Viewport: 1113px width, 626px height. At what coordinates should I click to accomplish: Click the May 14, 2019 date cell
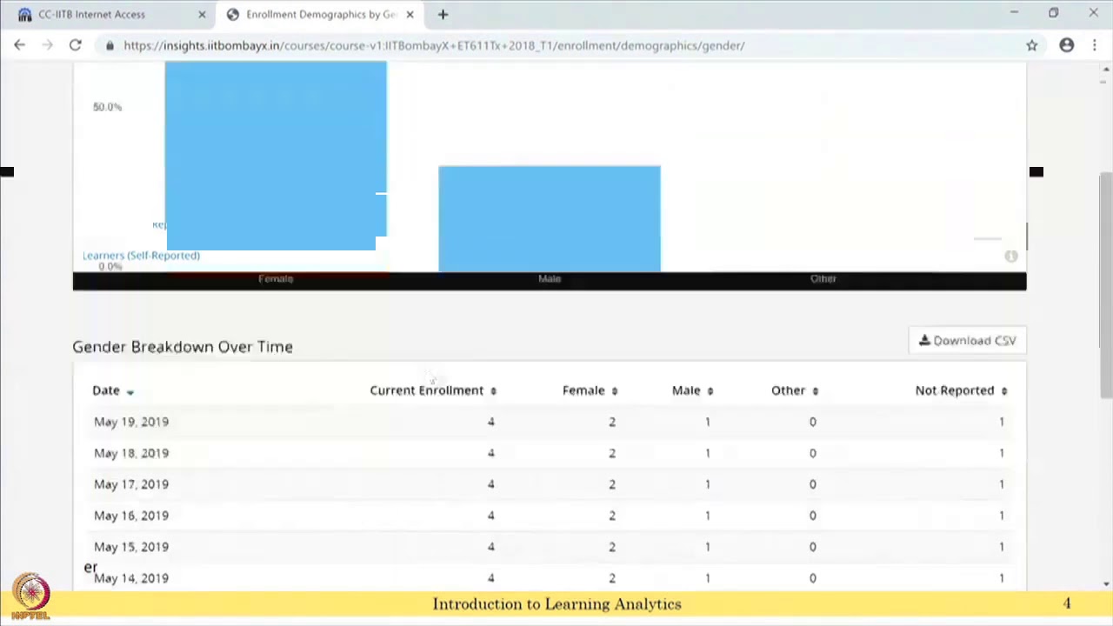click(131, 578)
